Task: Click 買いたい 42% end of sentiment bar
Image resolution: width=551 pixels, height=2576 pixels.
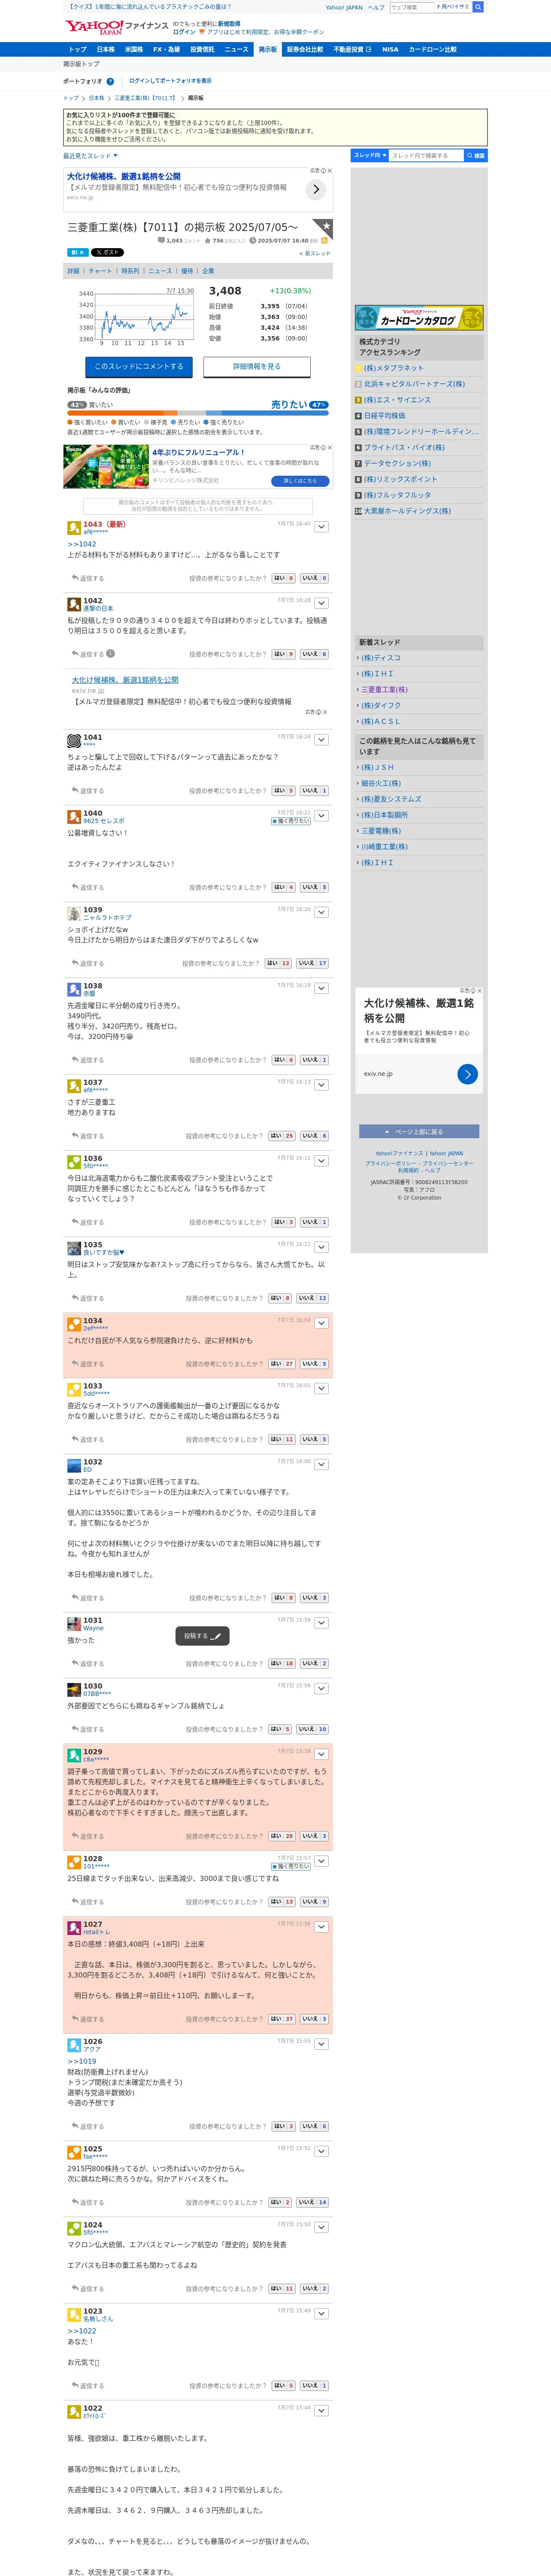Action: (90, 405)
